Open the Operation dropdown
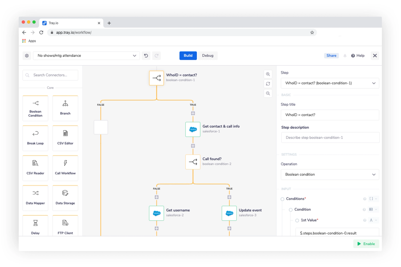401x267 pixels. 330,174
